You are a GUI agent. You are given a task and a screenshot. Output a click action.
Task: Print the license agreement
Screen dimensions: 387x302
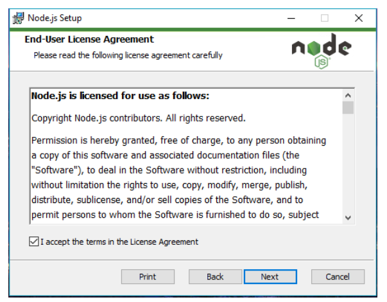tap(148, 276)
